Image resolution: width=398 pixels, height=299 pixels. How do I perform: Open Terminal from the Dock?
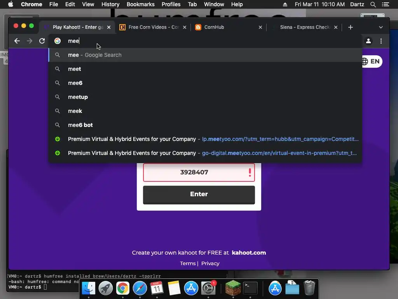click(x=250, y=288)
